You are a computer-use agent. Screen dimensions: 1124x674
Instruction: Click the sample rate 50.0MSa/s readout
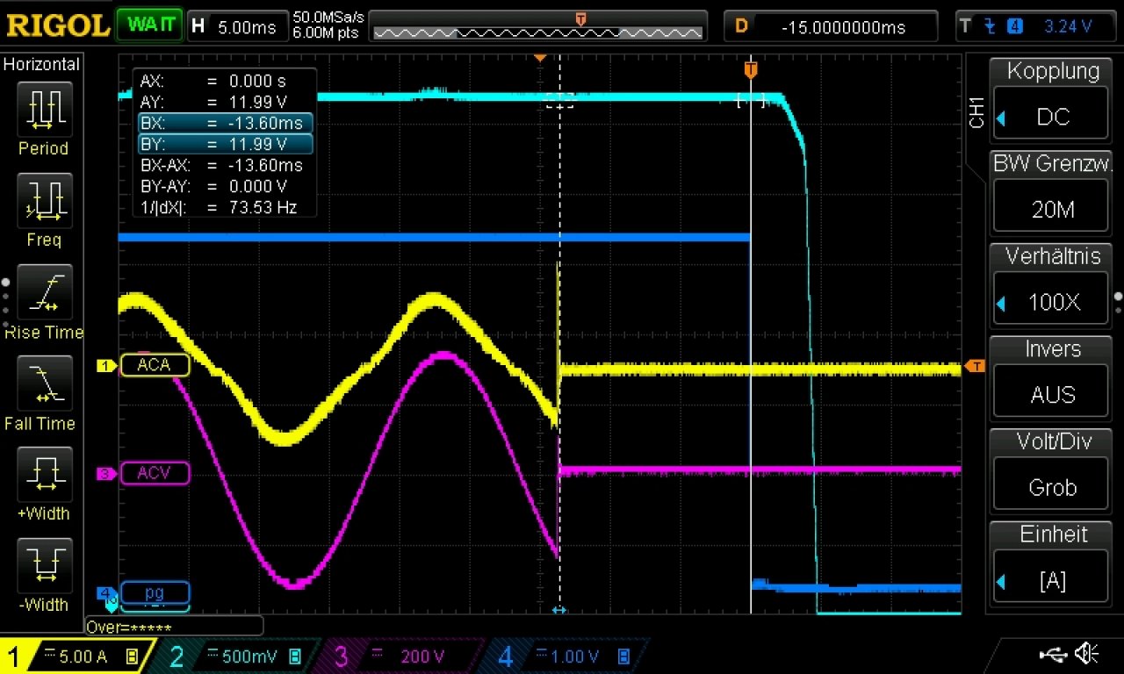tap(328, 17)
